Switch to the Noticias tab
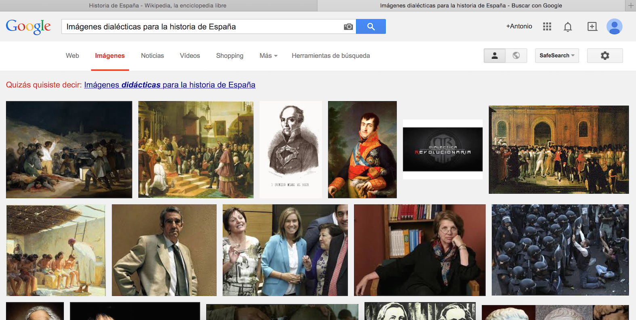This screenshot has height=320, width=636. pos(152,56)
